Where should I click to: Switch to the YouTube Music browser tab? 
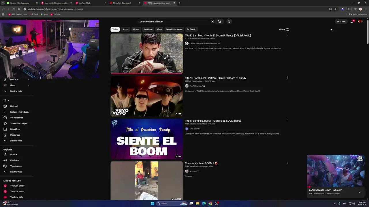click(x=91, y=3)
